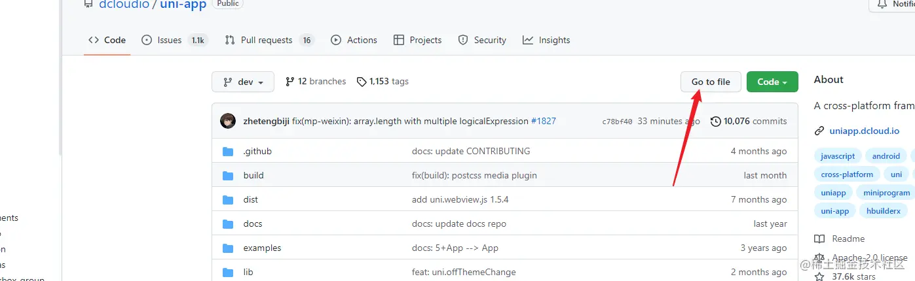Open the .github folder icon
The image size is (915, 281).
click(x=228, y=152)
